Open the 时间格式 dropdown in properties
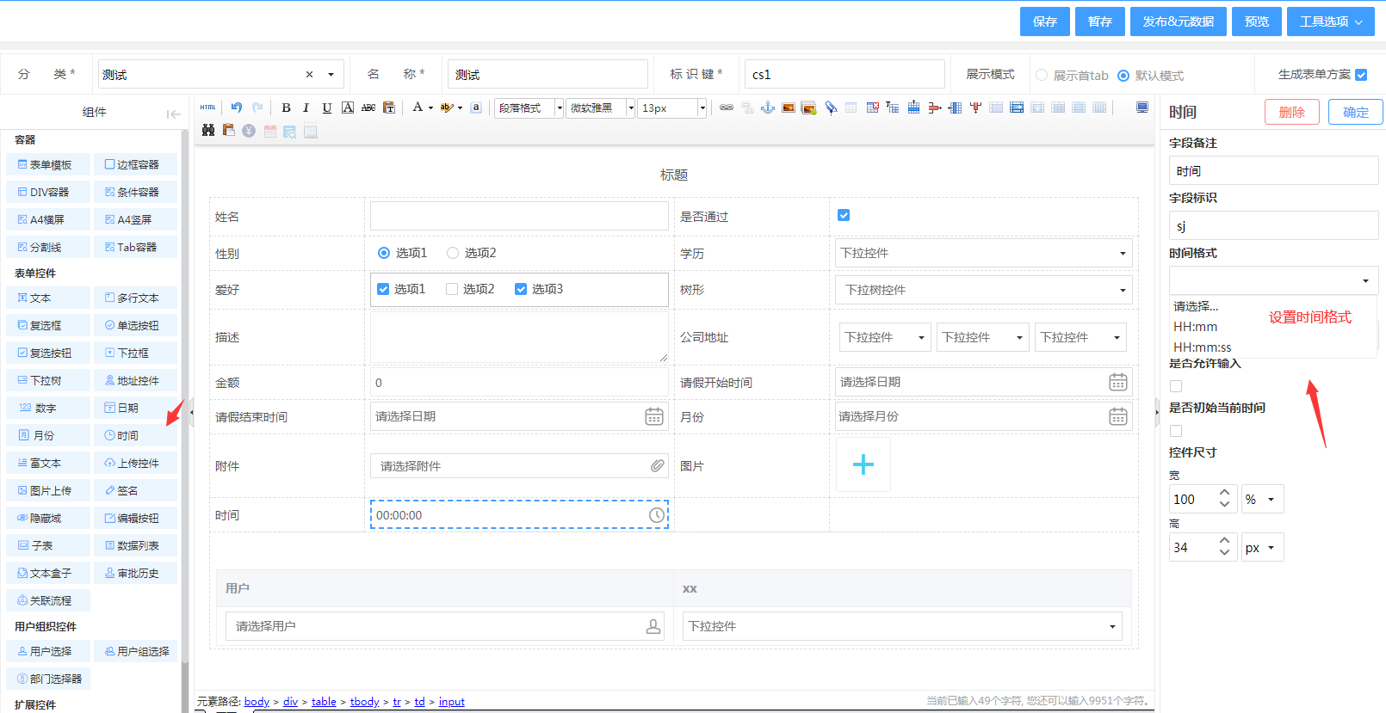 (1273, 280)
